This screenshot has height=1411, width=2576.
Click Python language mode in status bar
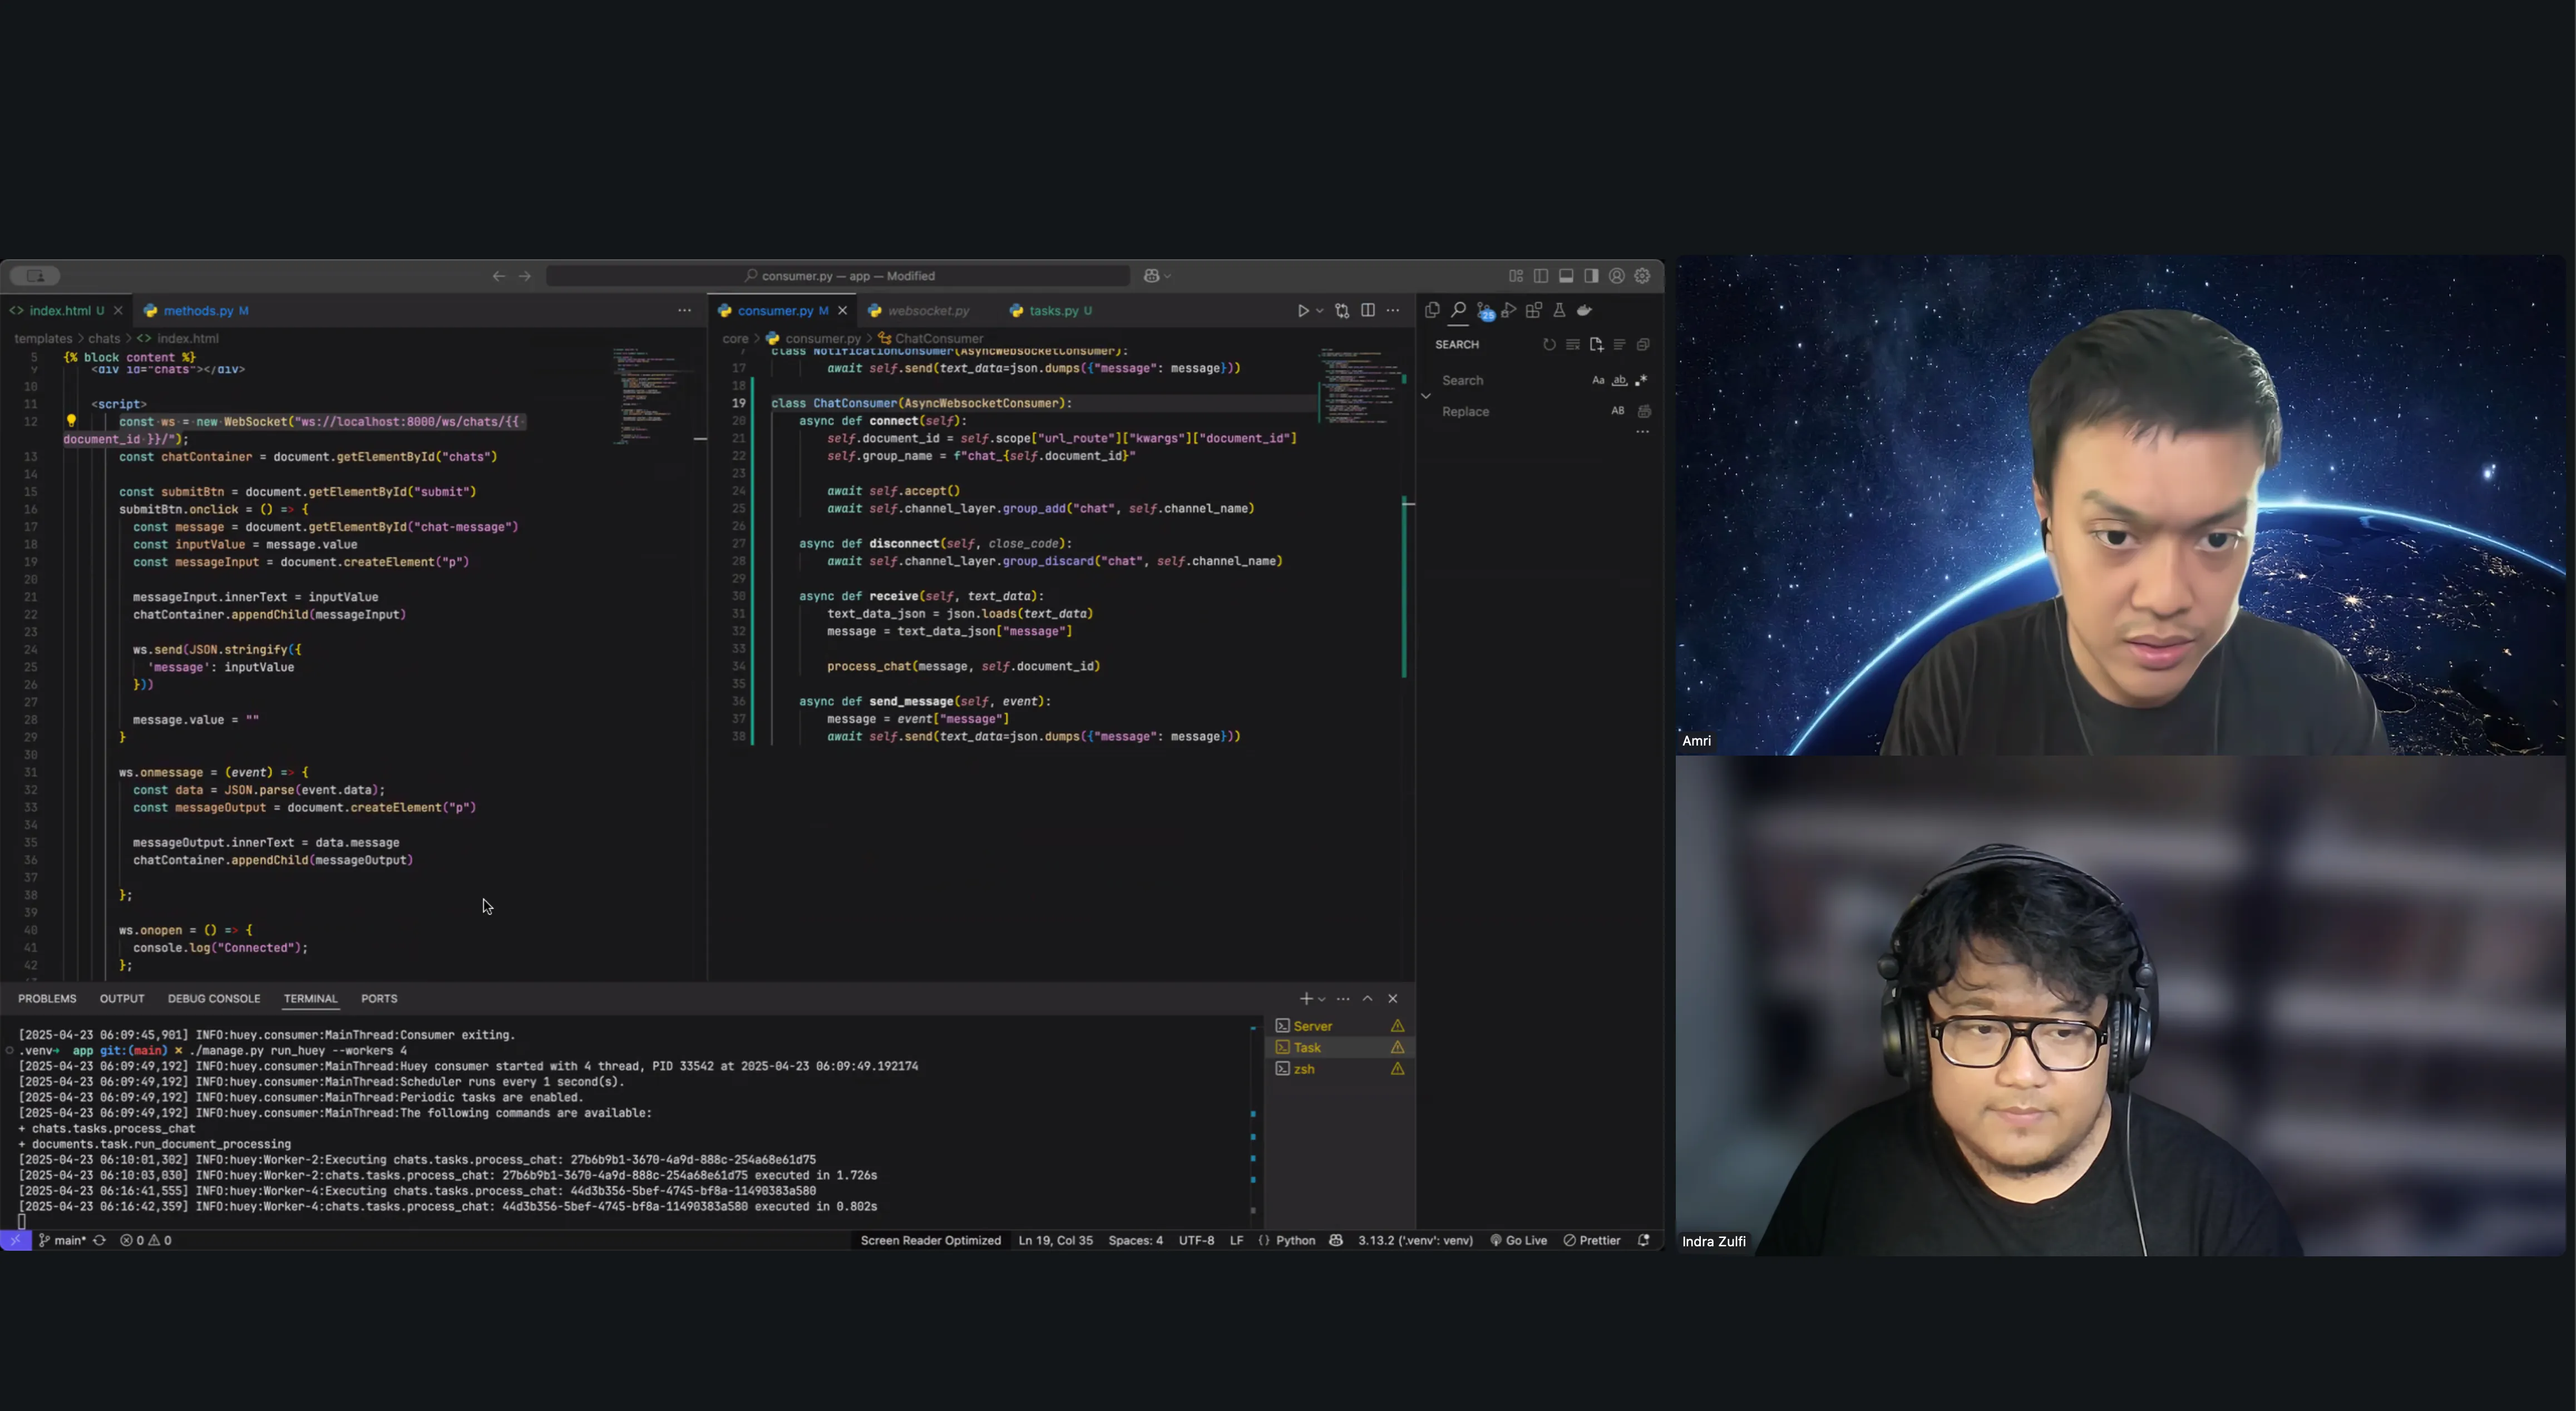tap(1295, 1240)
